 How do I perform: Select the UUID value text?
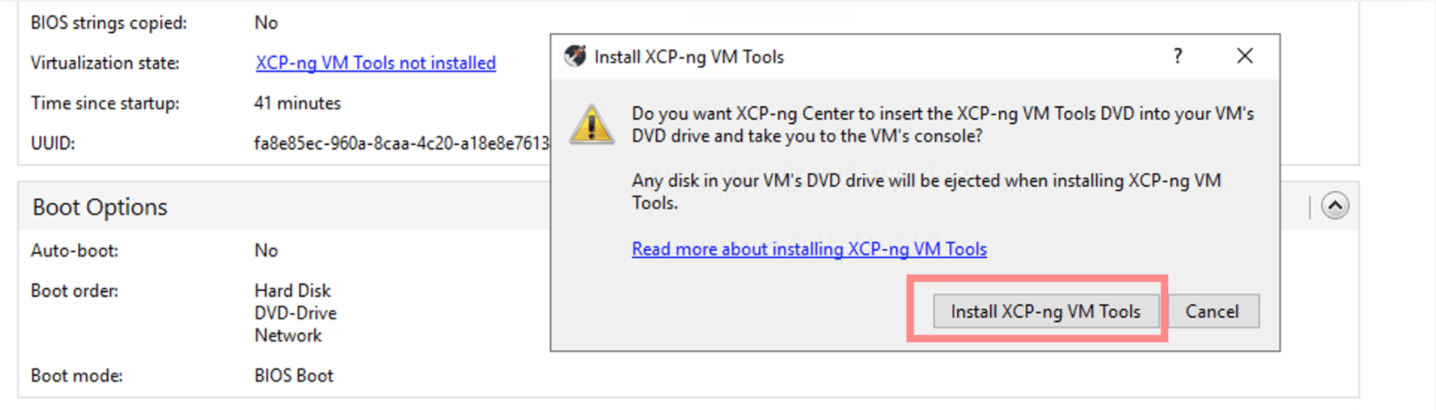click(401, 143)
